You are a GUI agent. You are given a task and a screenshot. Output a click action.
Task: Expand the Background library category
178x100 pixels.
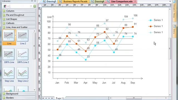click(x=19, y=94)
